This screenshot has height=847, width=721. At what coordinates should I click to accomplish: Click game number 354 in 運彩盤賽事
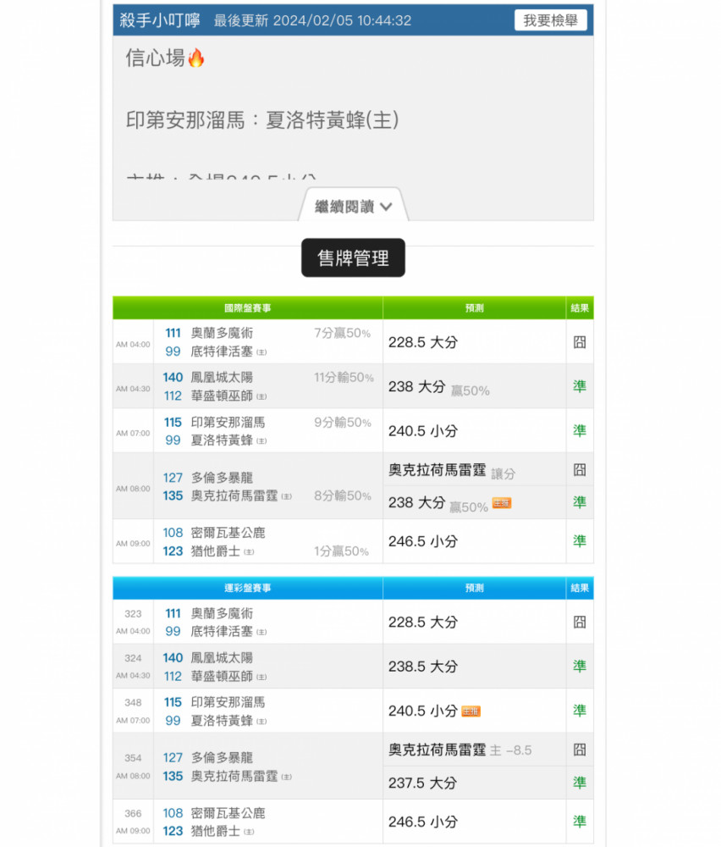pos(133,758)
